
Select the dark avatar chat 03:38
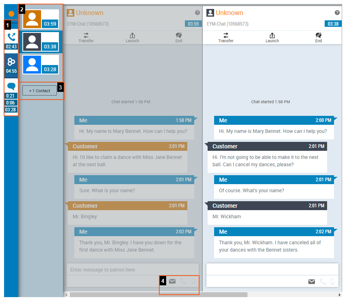pos(41,42)
